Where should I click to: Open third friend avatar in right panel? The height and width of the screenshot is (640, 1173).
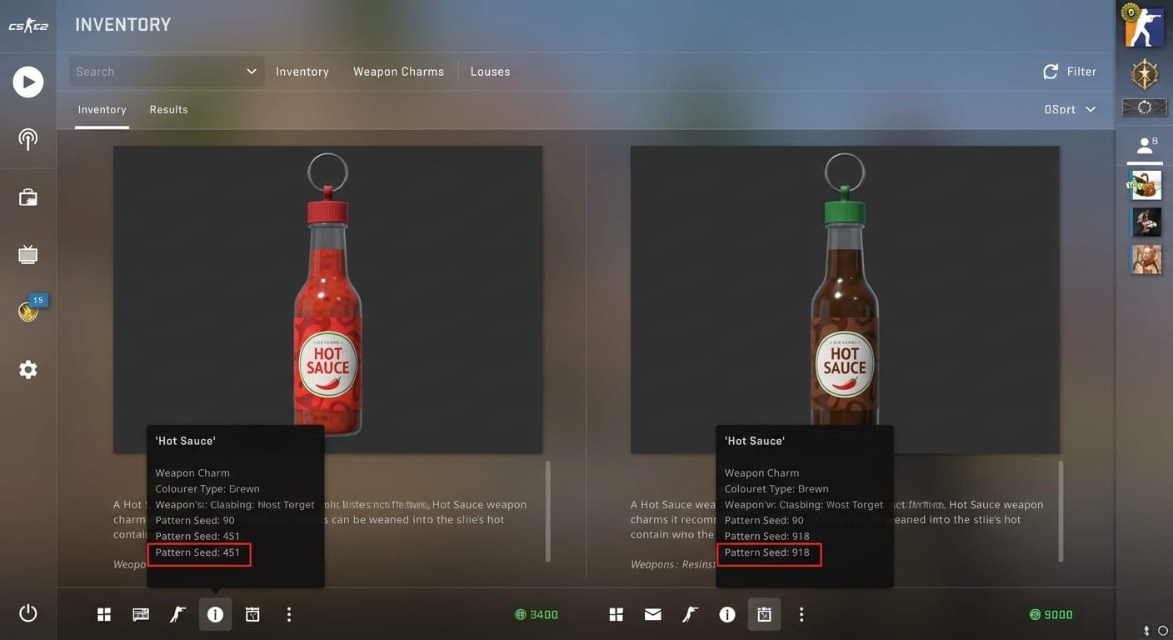tap(1146, 259)
